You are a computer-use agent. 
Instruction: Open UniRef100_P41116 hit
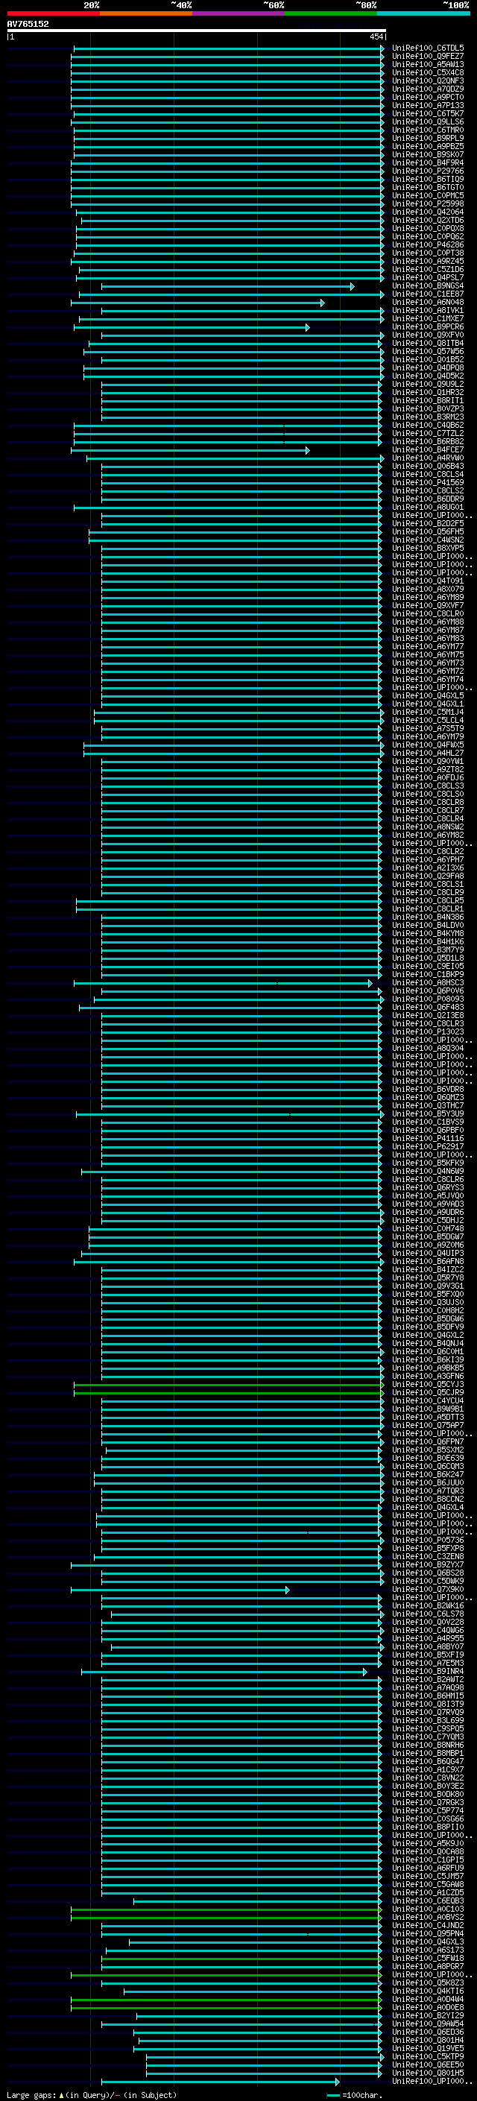tap(427, 1139)
